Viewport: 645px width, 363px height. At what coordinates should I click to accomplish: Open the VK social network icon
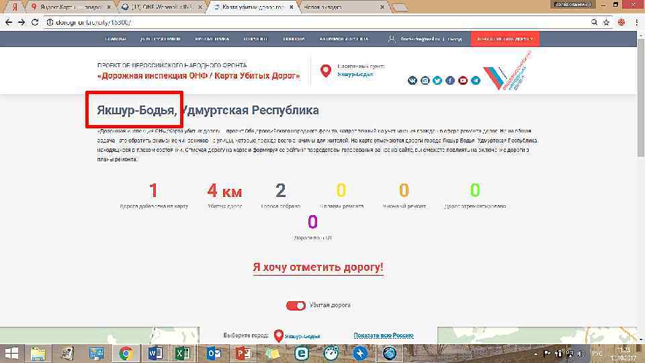click(412, 80)
